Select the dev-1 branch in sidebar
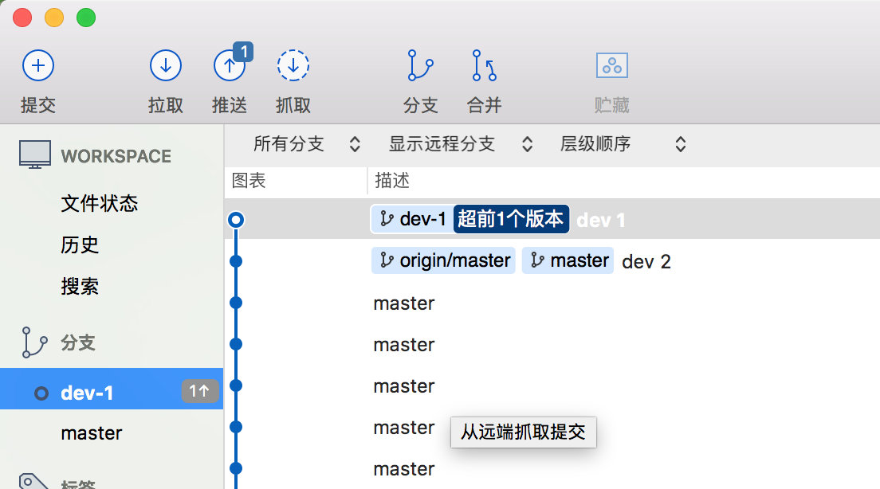Viewport: 880px width, 489px height. pyautogui.click(x=88, y=392)
